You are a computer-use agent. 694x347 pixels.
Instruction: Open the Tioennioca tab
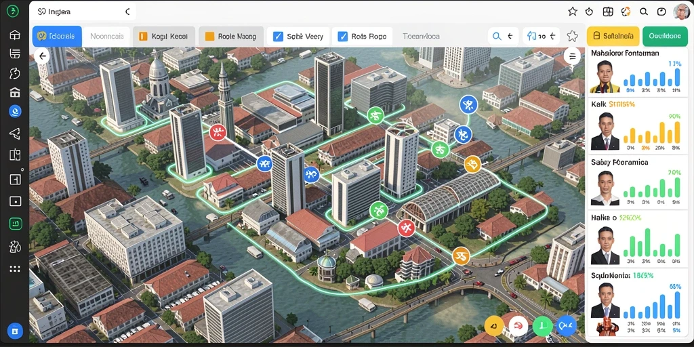[x=421, y=37]
